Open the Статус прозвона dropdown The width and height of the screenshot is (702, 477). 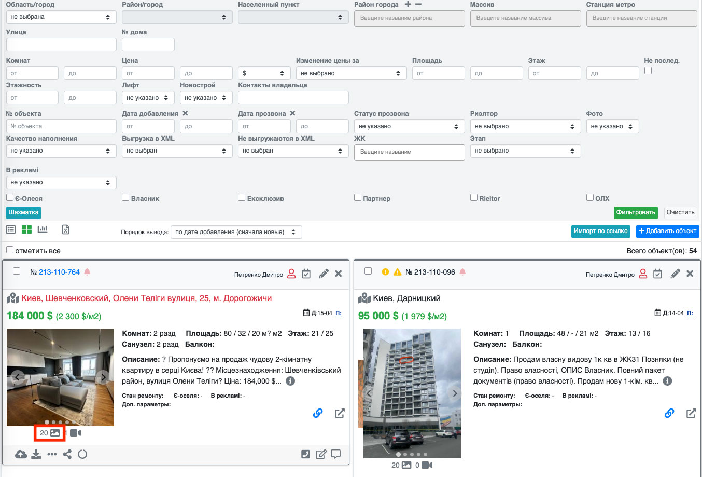tap(410, 126)
